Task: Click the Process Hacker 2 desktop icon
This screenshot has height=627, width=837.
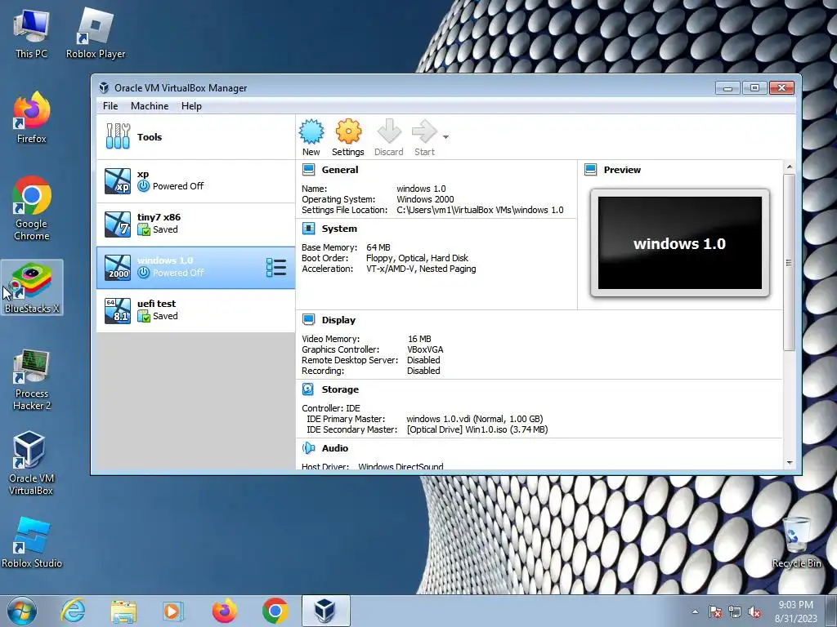Action: tap(32, 380)
